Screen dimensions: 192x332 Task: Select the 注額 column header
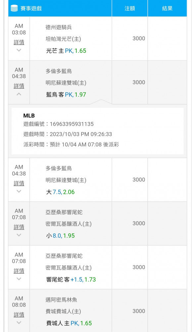130,9
